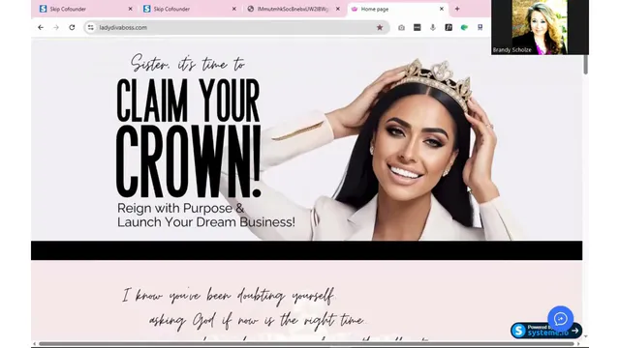620x348 pixels.
Task: Open a new browser tab
Action: (x=457, y=9)
